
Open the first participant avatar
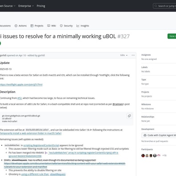[143, 156]
